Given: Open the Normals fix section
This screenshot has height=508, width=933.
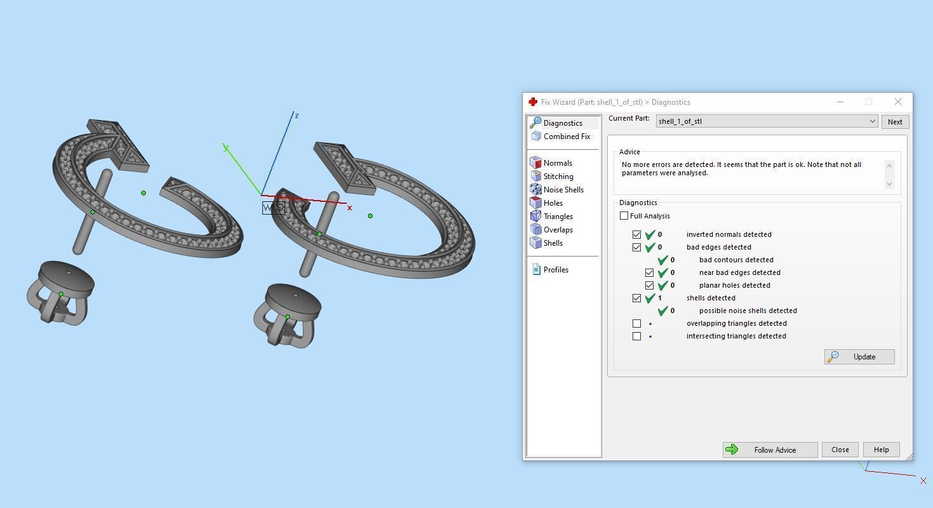Looking at the screenshot, I should click(551, 163).
